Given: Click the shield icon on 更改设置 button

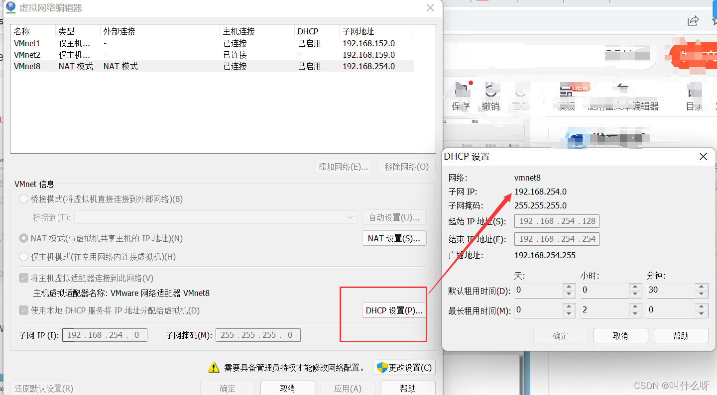Looking at the screenshot, I should 382,368.
